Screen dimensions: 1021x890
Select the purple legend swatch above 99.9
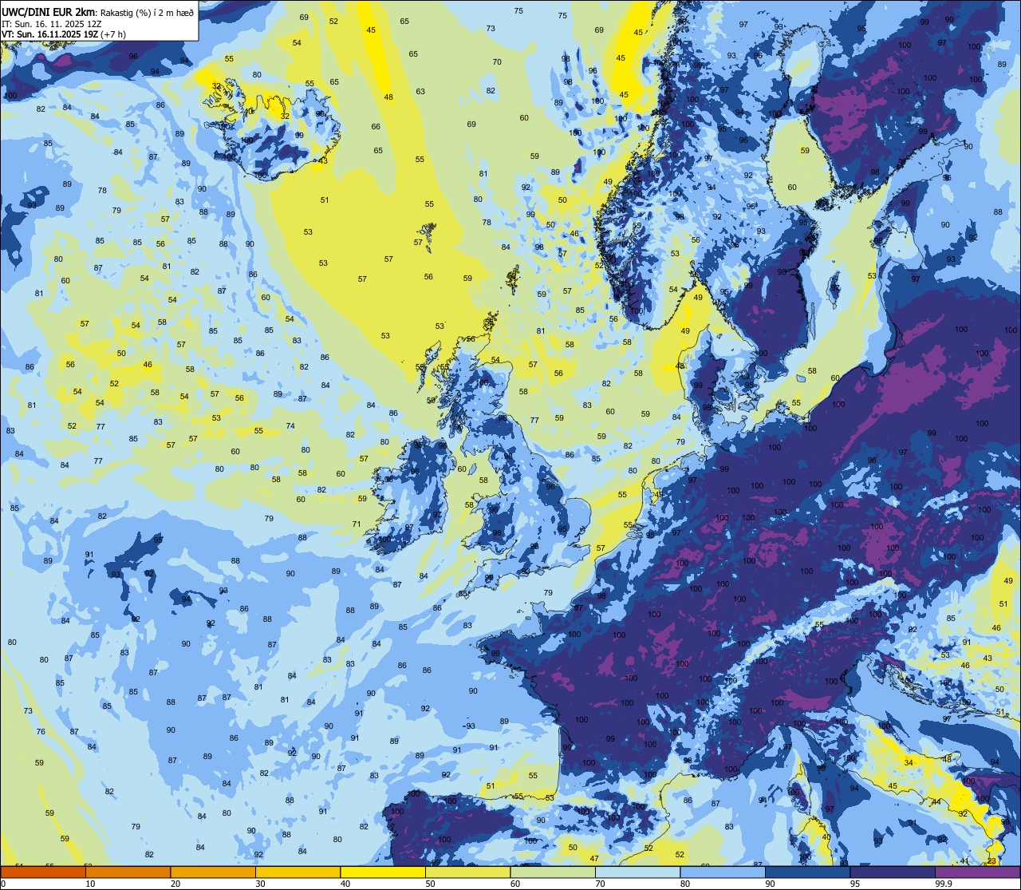pyautogui.click(x=977, y=872)
